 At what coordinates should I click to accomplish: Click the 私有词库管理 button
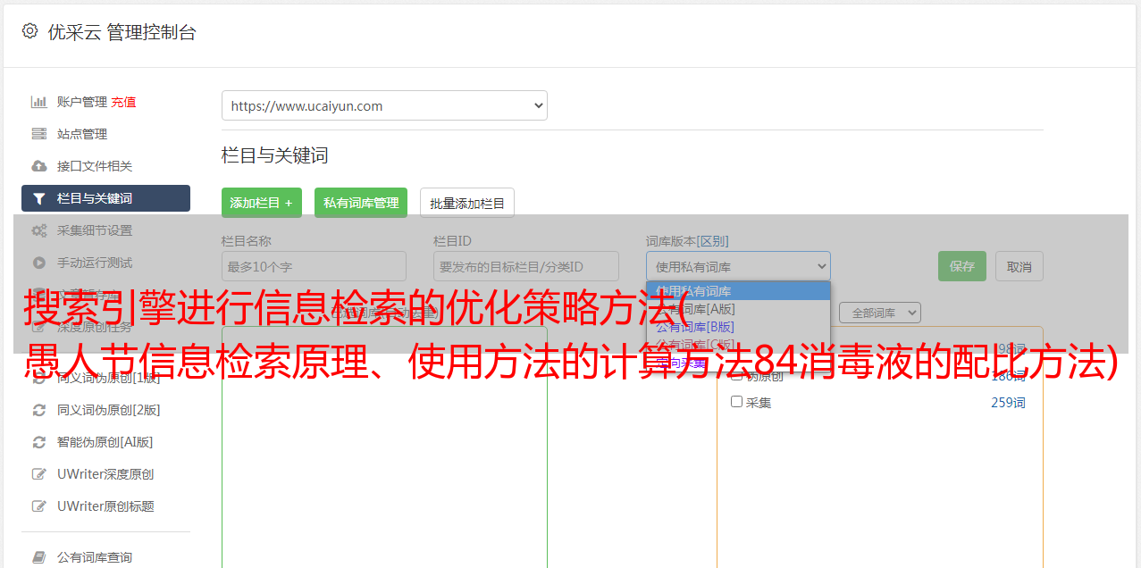coord(361,203)
